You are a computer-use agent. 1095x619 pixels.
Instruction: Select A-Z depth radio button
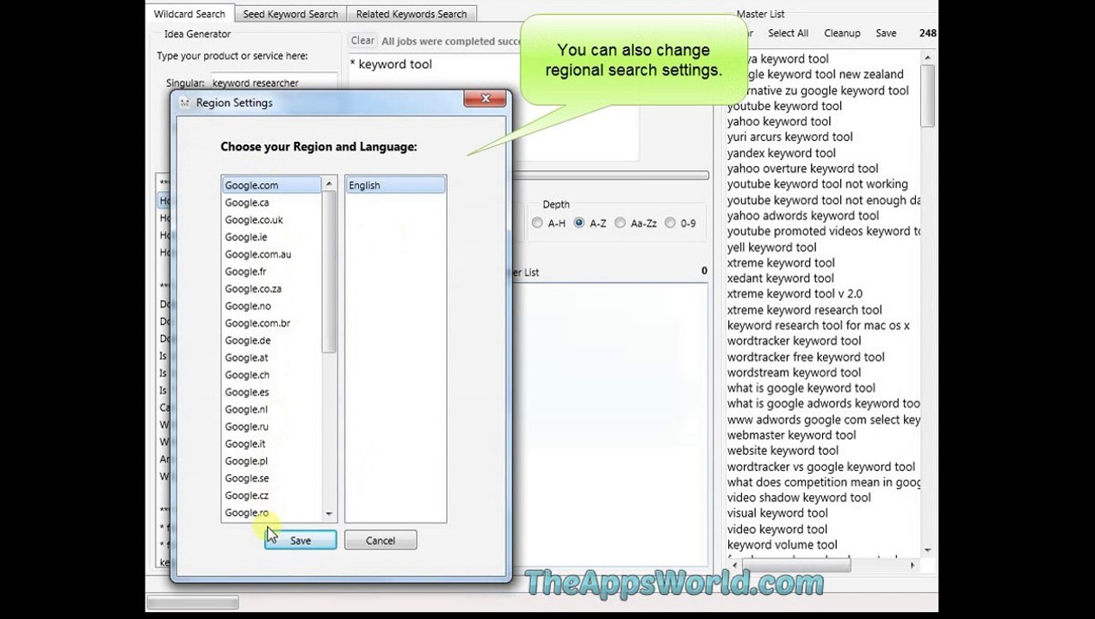578,223
